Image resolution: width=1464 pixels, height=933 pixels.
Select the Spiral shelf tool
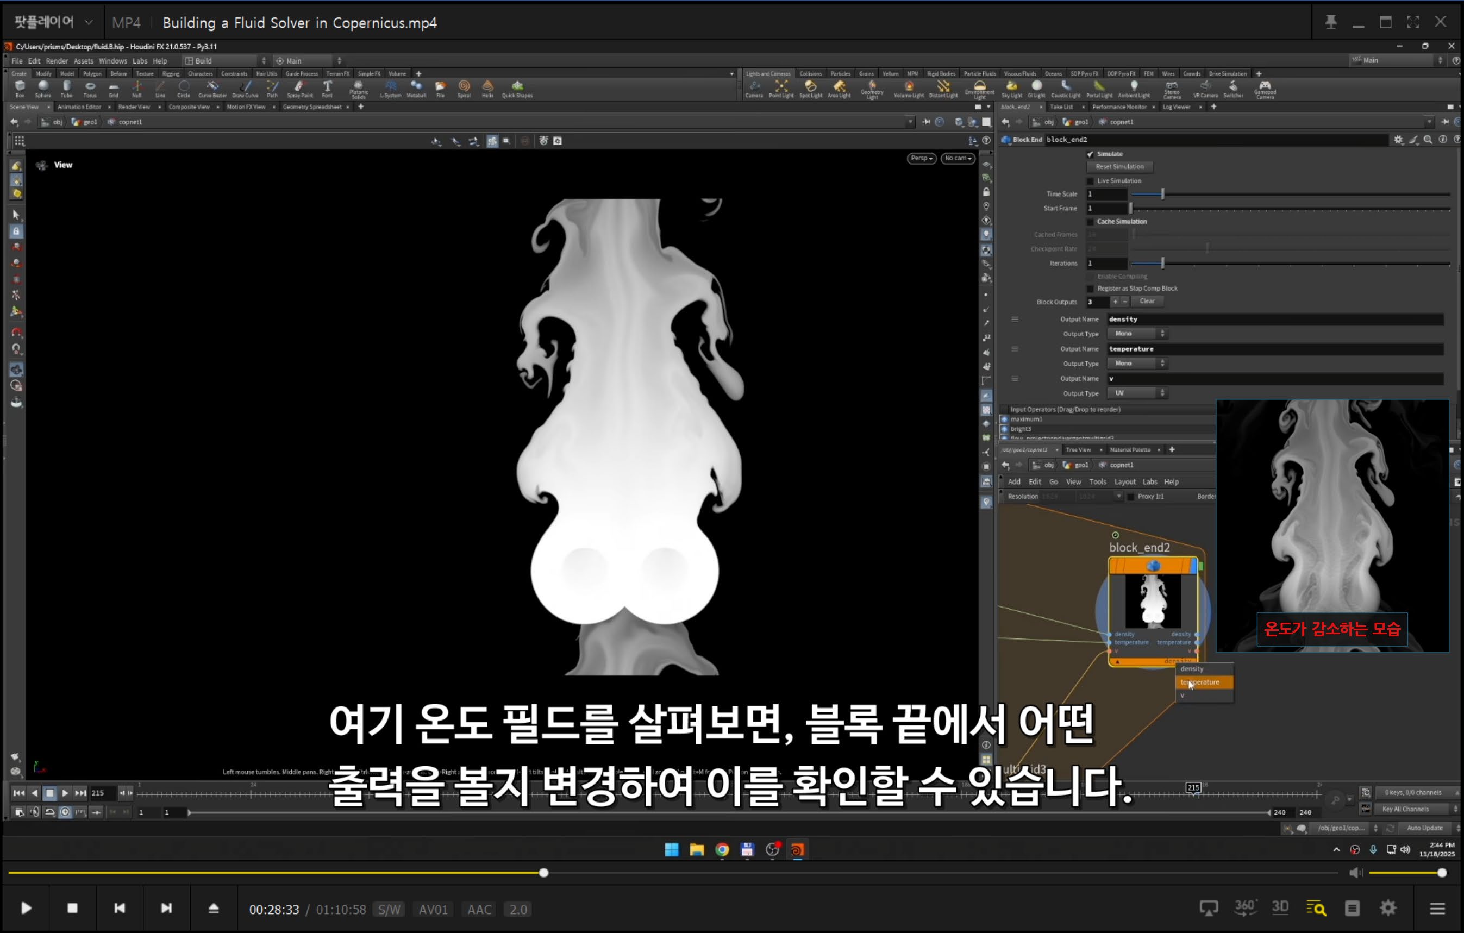pyautogui.click(x=464, y=89)
